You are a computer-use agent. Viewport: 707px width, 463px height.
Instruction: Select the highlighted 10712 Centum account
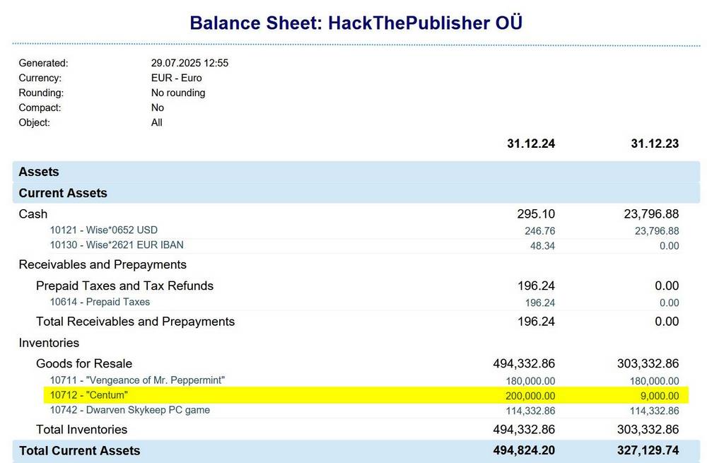click(88, 395)
